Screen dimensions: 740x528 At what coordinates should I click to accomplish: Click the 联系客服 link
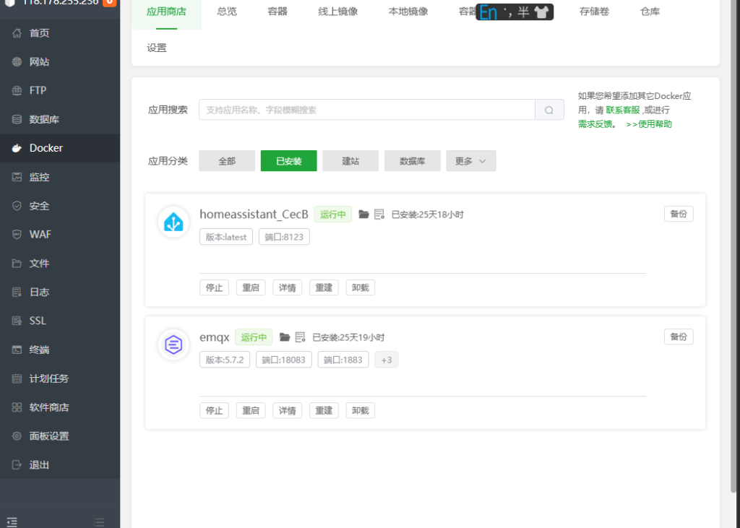(623, 110)
